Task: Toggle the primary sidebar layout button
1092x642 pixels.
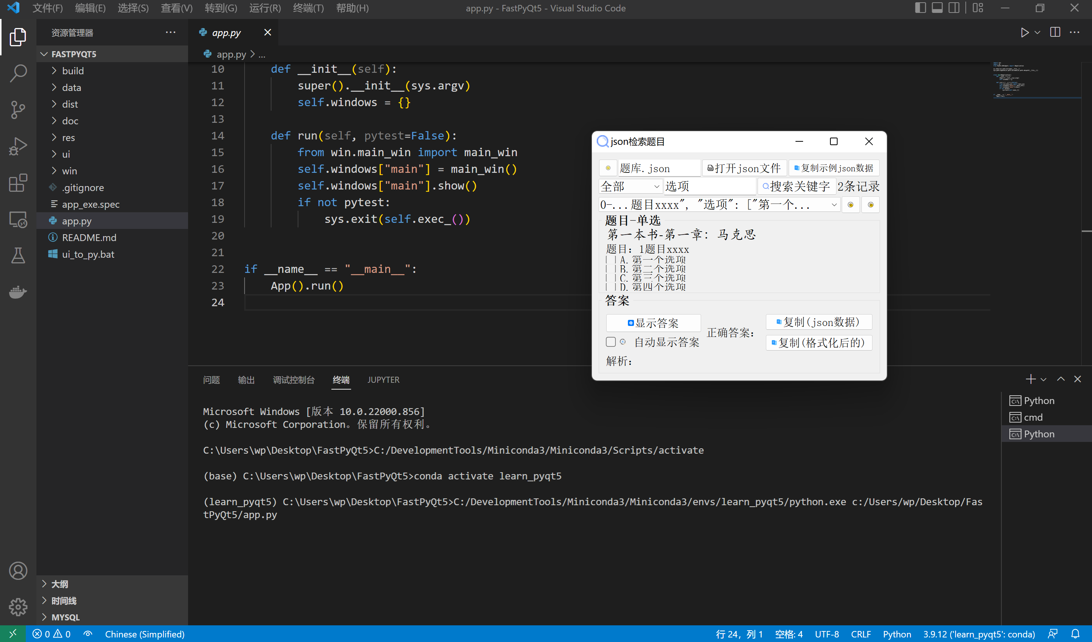Action: coord(920,8)
